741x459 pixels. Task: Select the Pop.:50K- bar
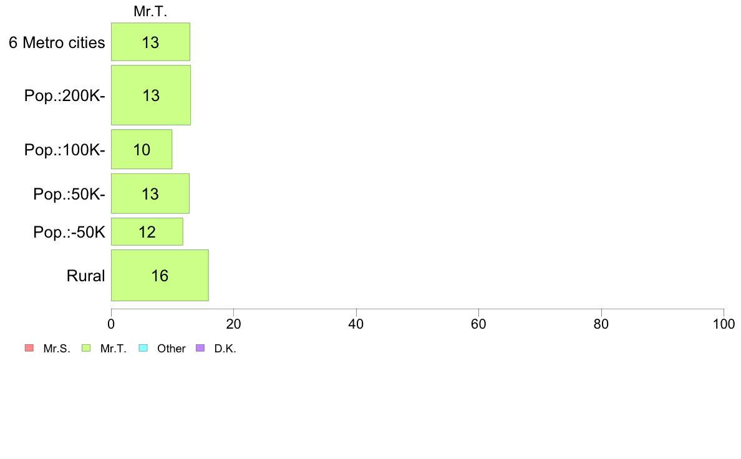150,193
